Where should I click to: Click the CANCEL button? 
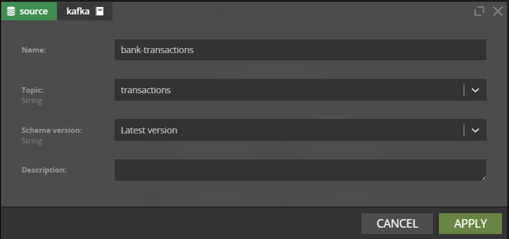point(397,224)
